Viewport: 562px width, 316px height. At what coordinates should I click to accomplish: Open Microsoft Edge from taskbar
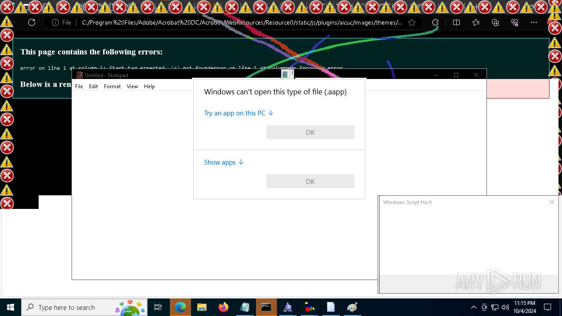(x=180, y=307)
